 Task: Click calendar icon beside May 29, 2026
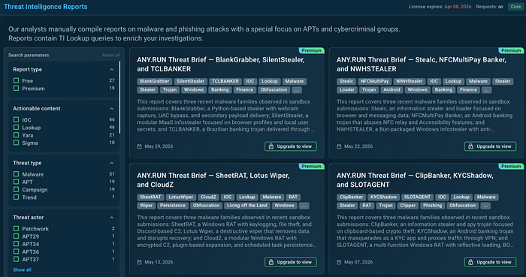coord(139,146)
